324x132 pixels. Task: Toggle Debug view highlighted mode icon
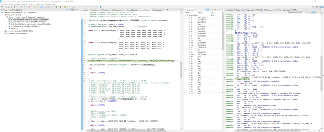72,10
